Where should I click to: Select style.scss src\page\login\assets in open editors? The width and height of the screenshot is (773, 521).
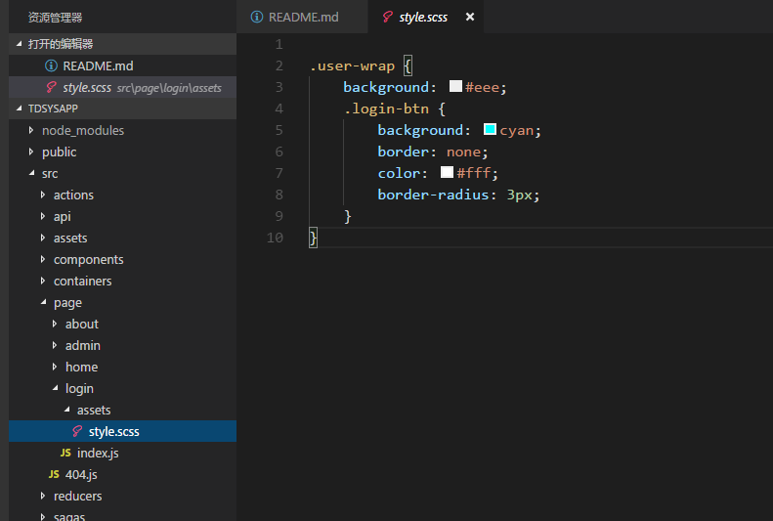[x=123, y=87]
